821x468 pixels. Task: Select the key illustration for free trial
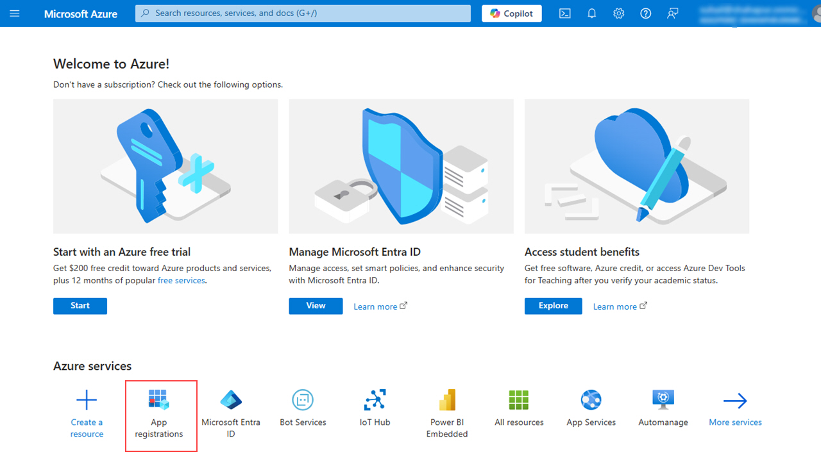[x=165, y=166]
